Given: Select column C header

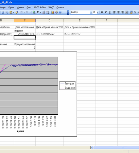Looking at the screenshot, I should tap(25, 20).
